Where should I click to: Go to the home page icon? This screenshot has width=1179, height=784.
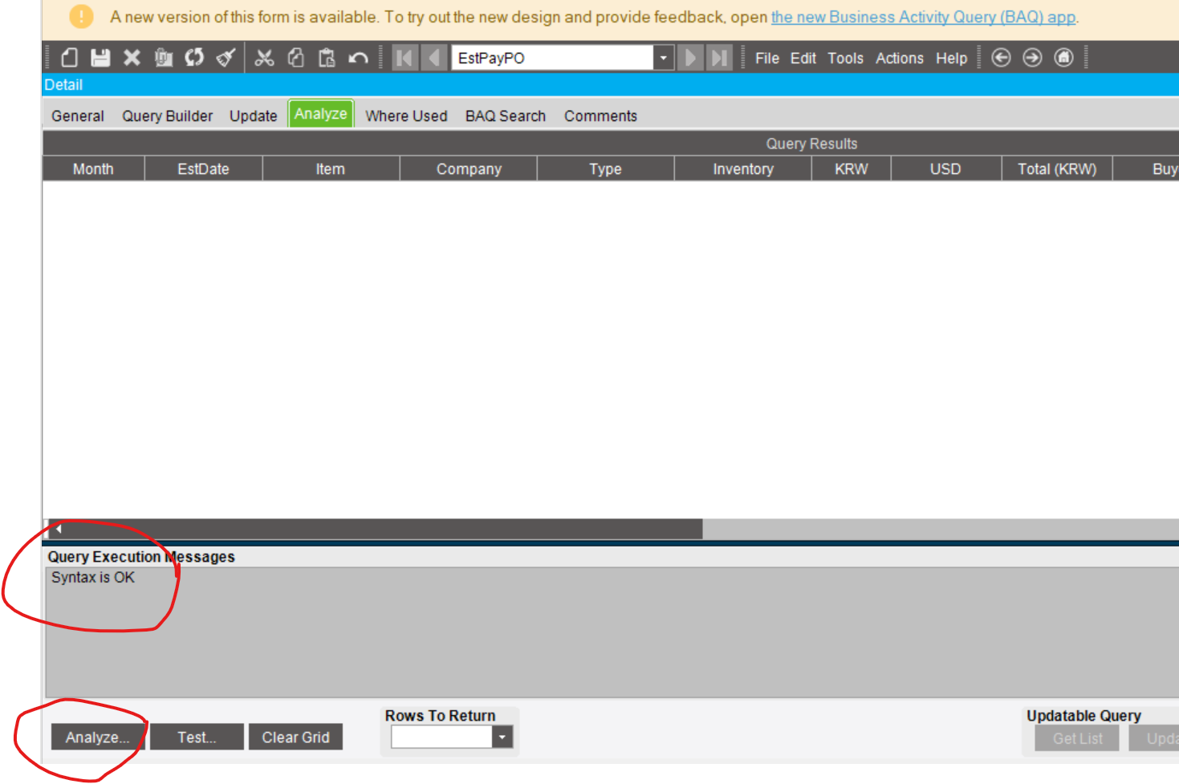[x=1063, y=58]
